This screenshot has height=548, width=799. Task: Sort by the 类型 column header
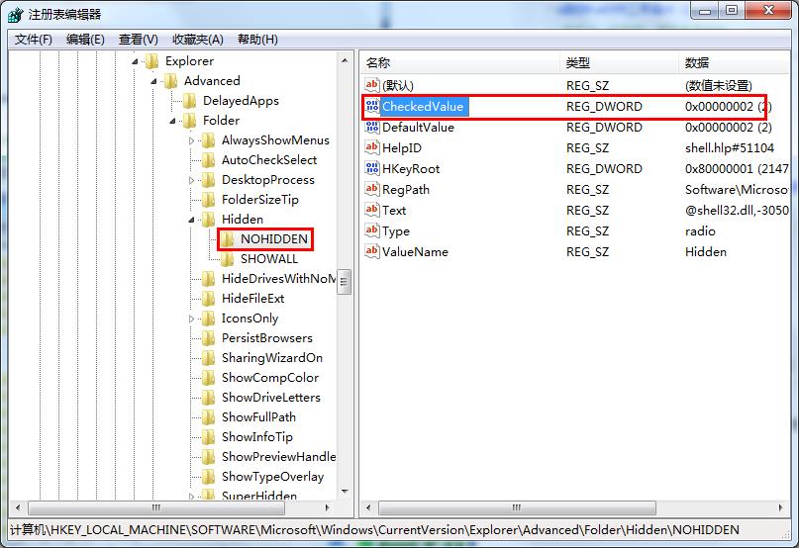(578, 62)
